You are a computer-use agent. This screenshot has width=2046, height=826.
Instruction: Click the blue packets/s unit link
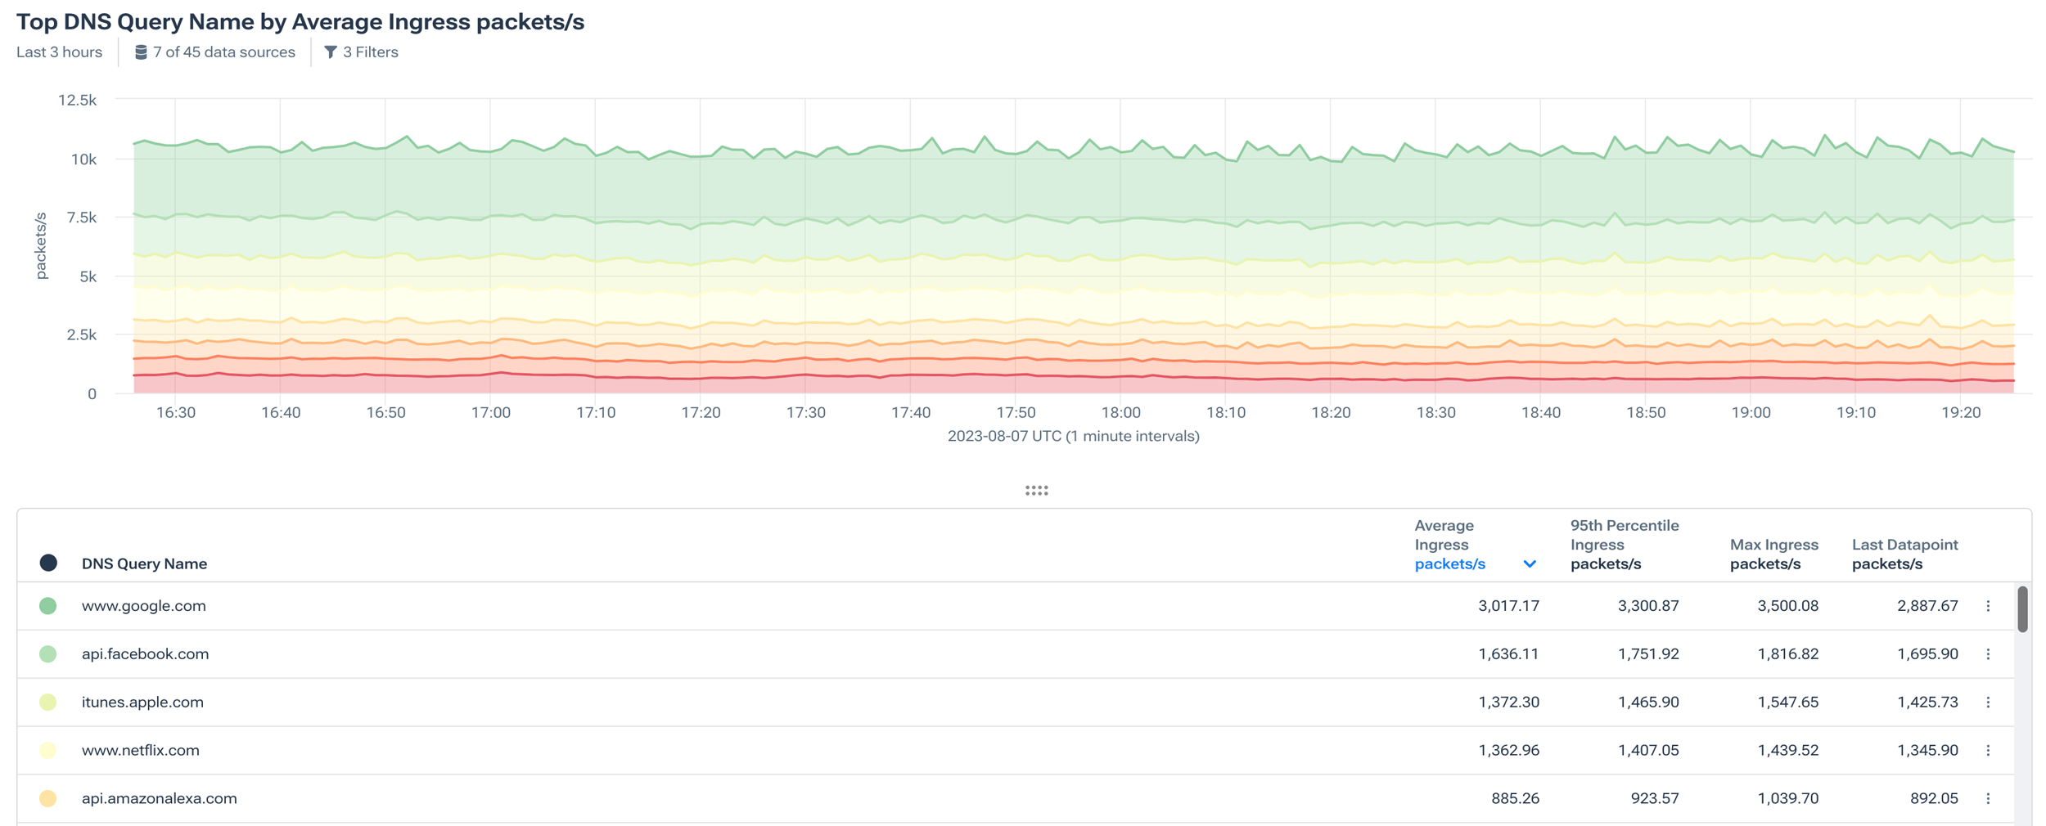click(x=1449, y=563)
